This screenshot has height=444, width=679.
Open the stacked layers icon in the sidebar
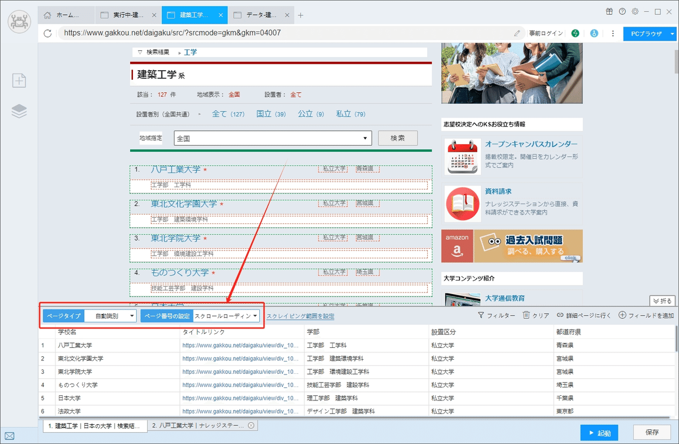click(x=19, y=111)
